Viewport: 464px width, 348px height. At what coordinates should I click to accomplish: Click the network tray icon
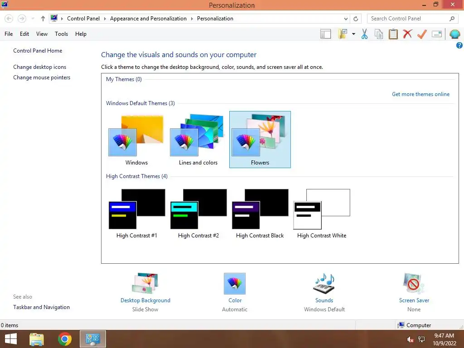[x=421, y=339]
